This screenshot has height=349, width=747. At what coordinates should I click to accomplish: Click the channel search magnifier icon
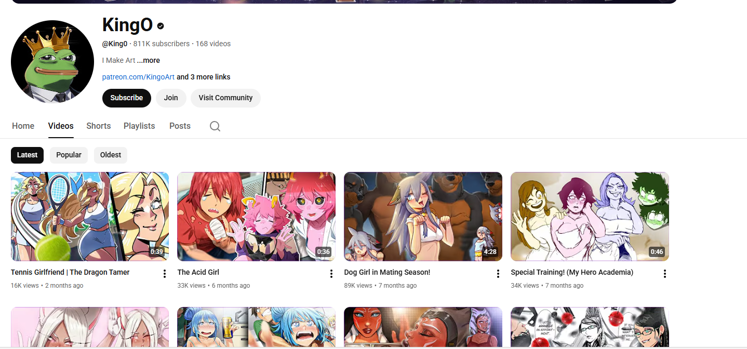click(215, 126)
